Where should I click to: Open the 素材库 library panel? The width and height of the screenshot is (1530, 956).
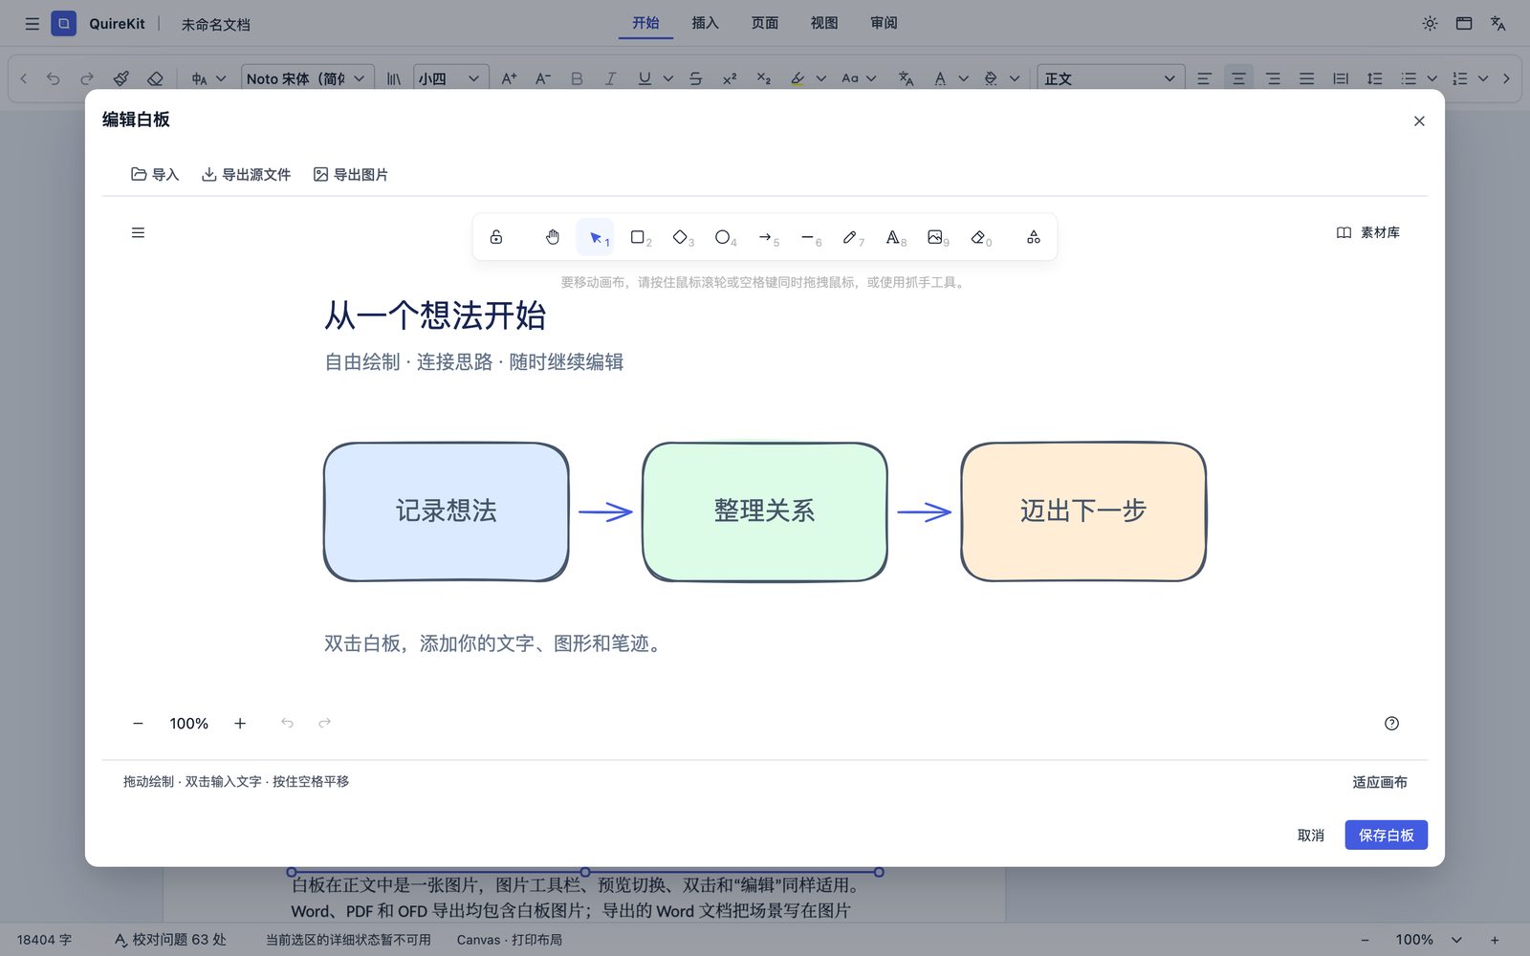(x=1367, y=232)
